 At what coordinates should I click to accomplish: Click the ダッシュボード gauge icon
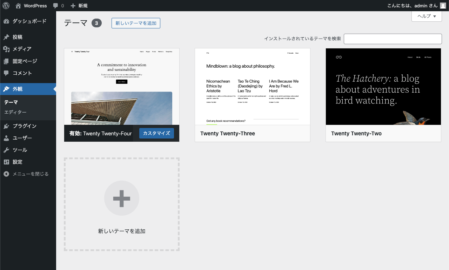click(x=6, y=21)
